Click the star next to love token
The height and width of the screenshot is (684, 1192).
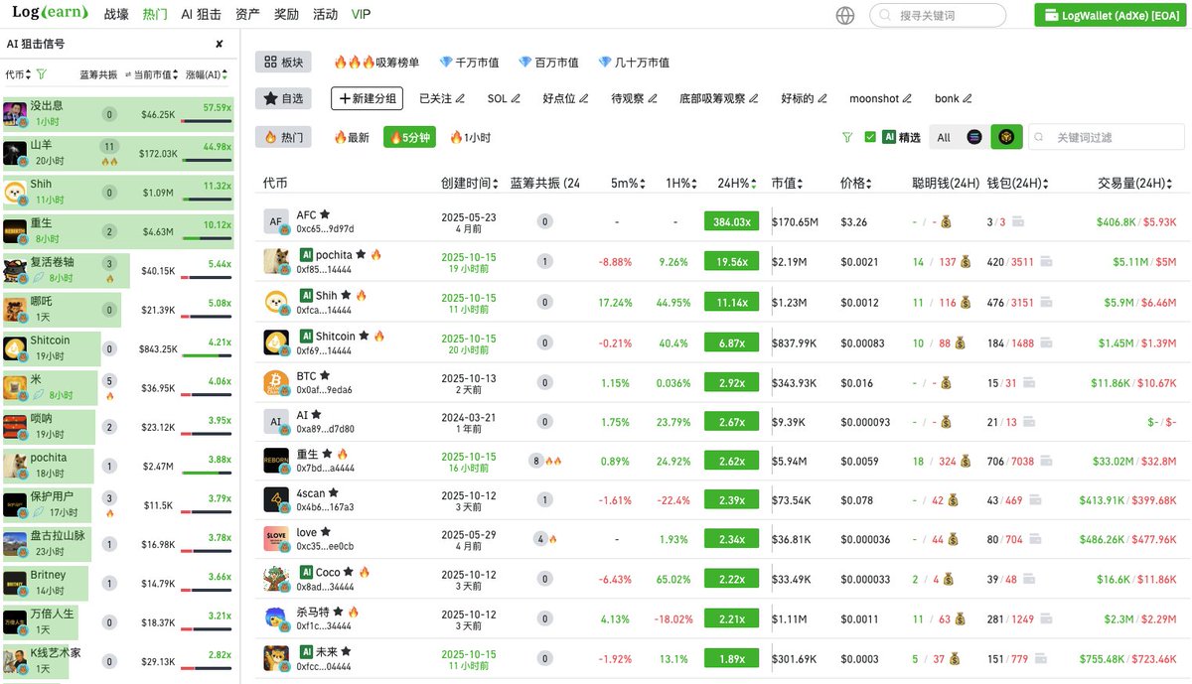326,532
